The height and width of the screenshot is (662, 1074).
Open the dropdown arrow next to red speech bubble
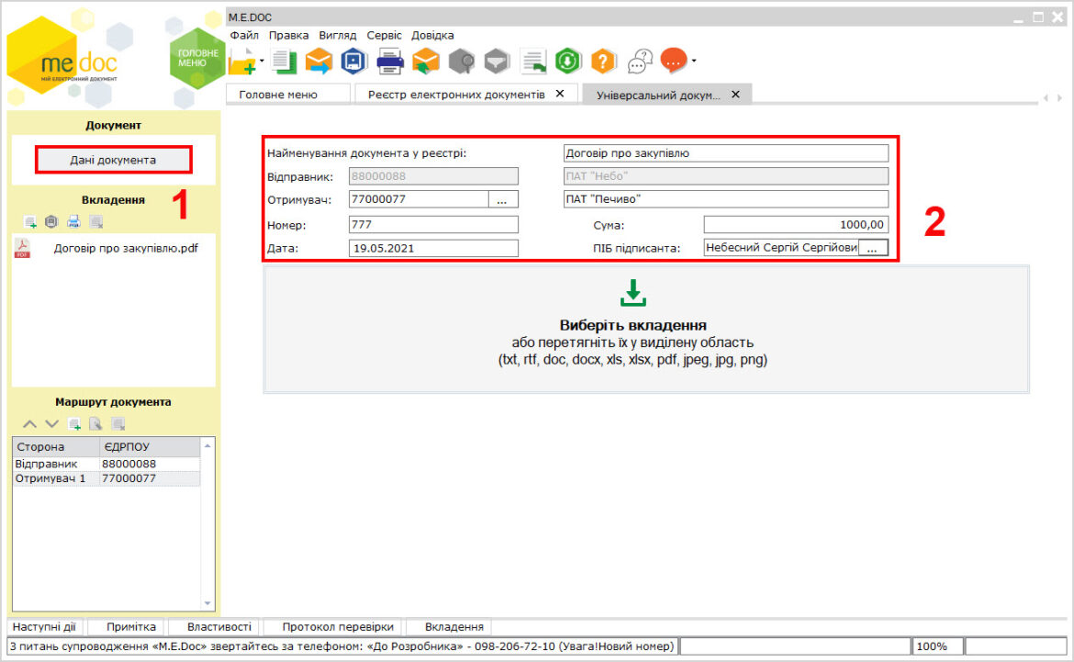click(694, 61)
